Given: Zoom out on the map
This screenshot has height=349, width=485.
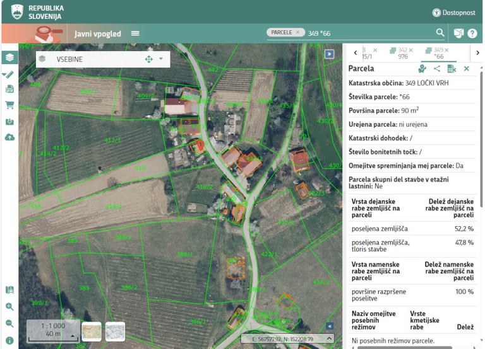Looking at the screenshot, I should click(9, 323).
